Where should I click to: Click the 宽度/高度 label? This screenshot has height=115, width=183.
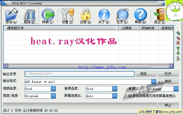(11, 96)
